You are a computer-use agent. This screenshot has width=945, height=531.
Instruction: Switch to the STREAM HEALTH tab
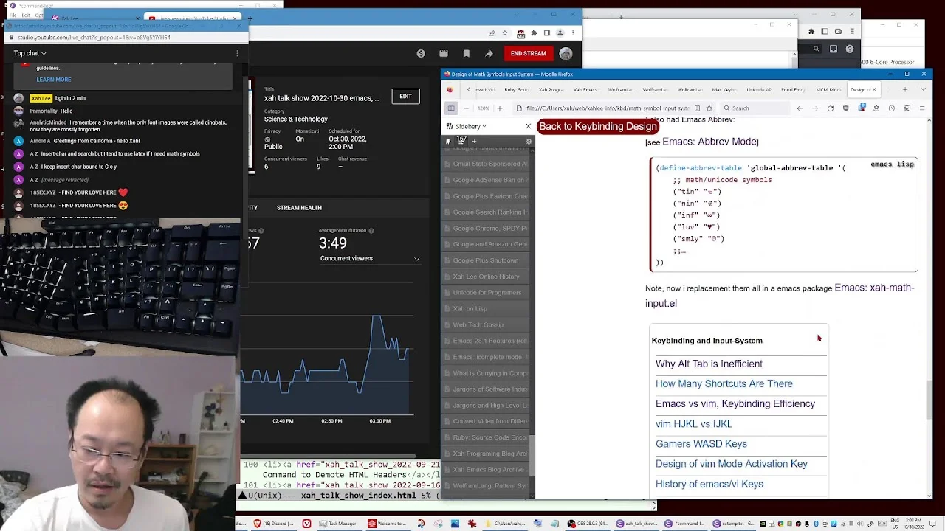299,208
